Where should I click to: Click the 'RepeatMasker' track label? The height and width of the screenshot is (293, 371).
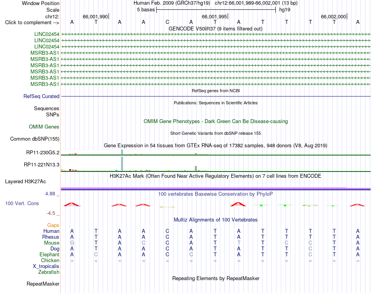[43, 284]
